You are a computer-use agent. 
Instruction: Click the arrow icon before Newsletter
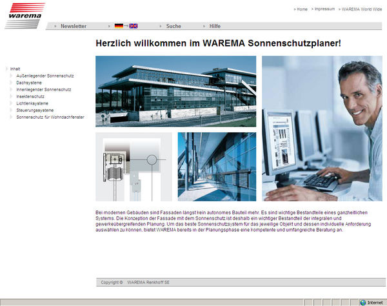56,26
